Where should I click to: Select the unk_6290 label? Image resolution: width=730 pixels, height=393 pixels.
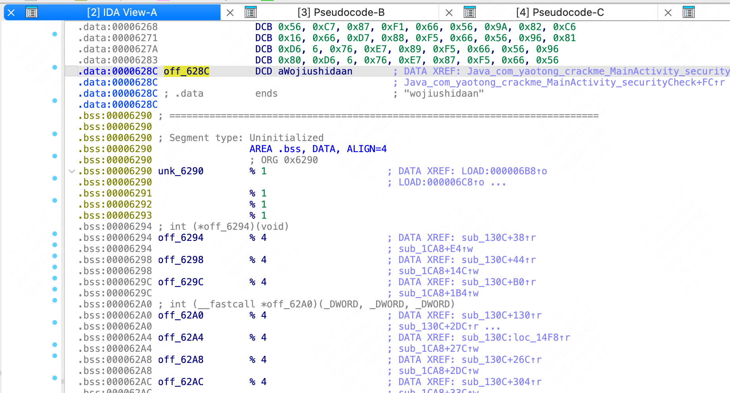(x=181, y=171)
